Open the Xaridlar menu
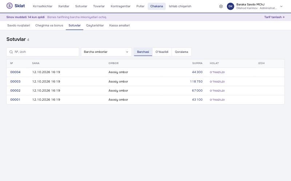This screenshot has width=291, height=181. tap(64, 6)
